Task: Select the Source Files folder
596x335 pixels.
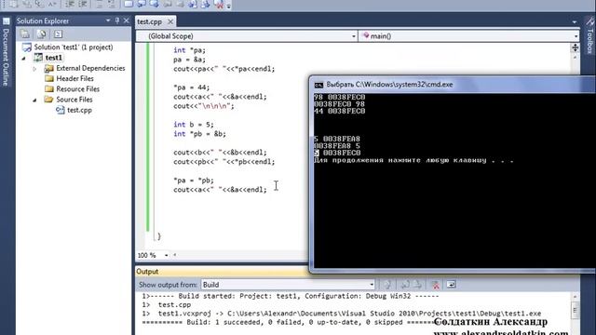Action: pyautogui.click(x=74, y=100)
